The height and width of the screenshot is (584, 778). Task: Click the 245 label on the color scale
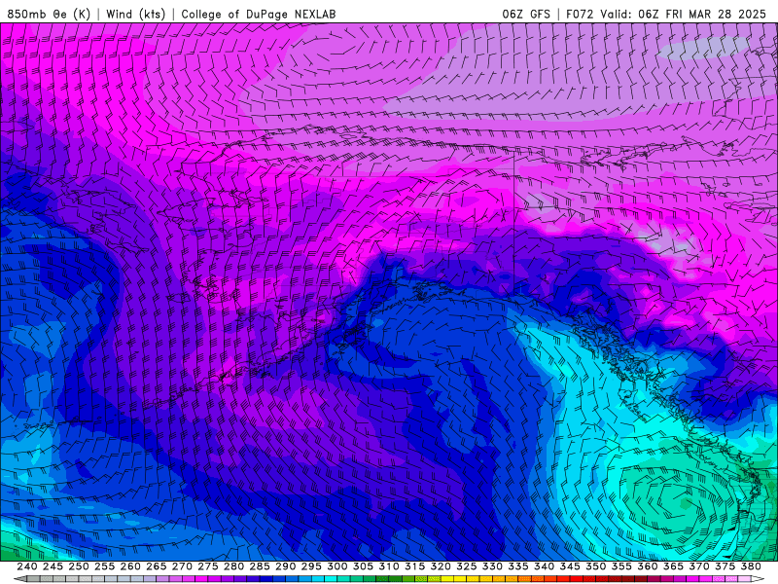[x=53, y=566]
